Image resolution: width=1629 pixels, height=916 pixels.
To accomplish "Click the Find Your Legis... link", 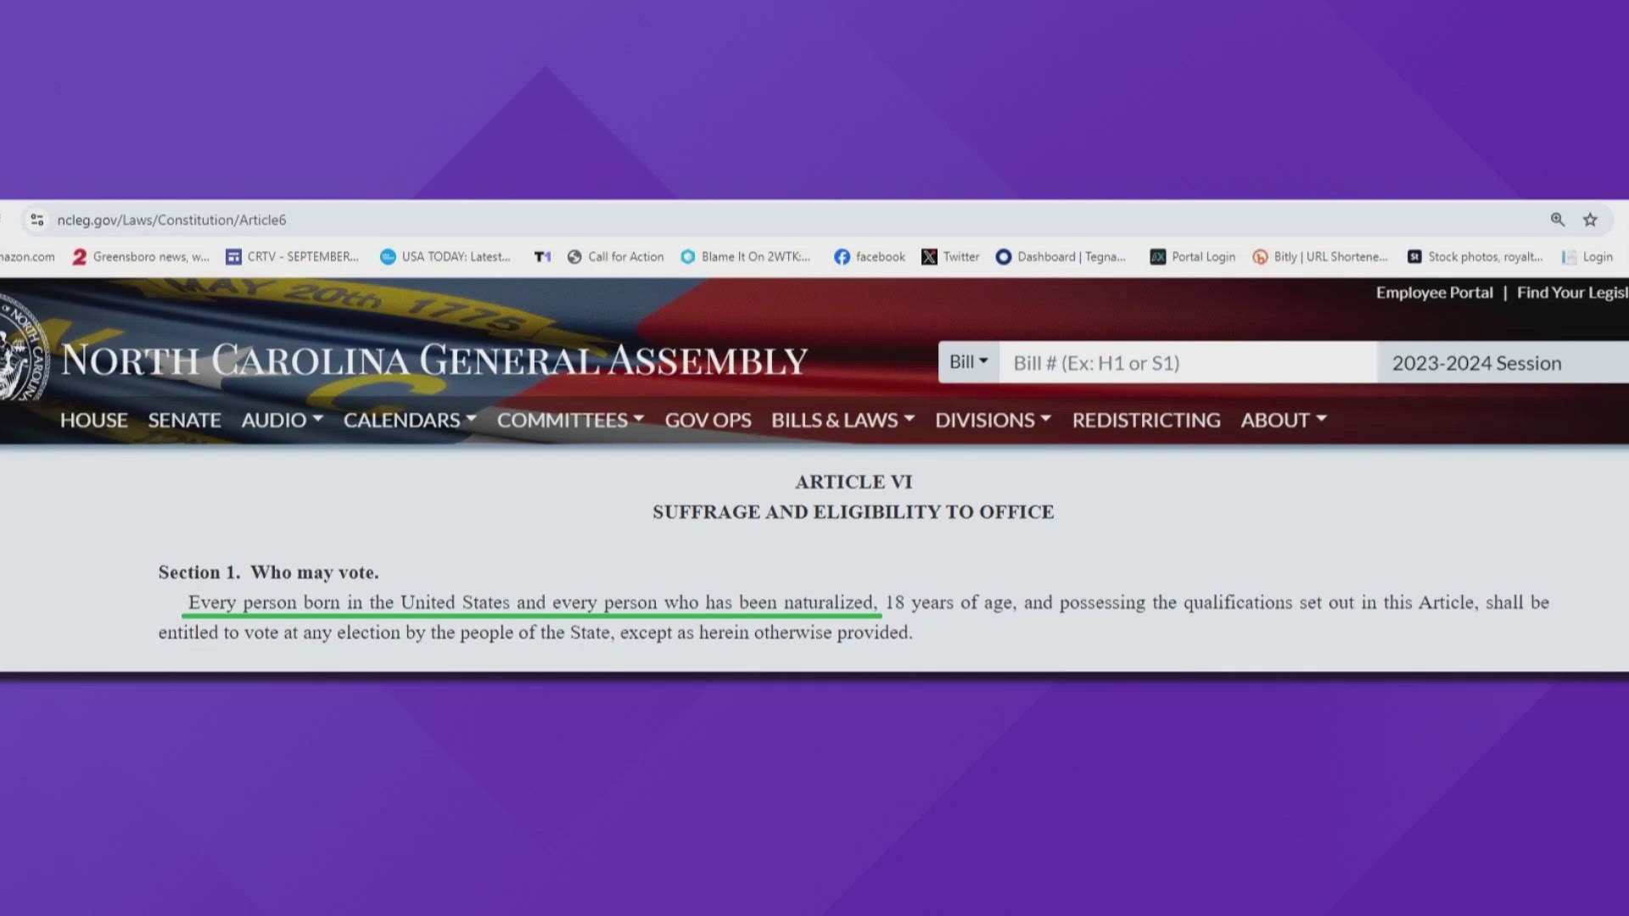I will [1572, 292].
